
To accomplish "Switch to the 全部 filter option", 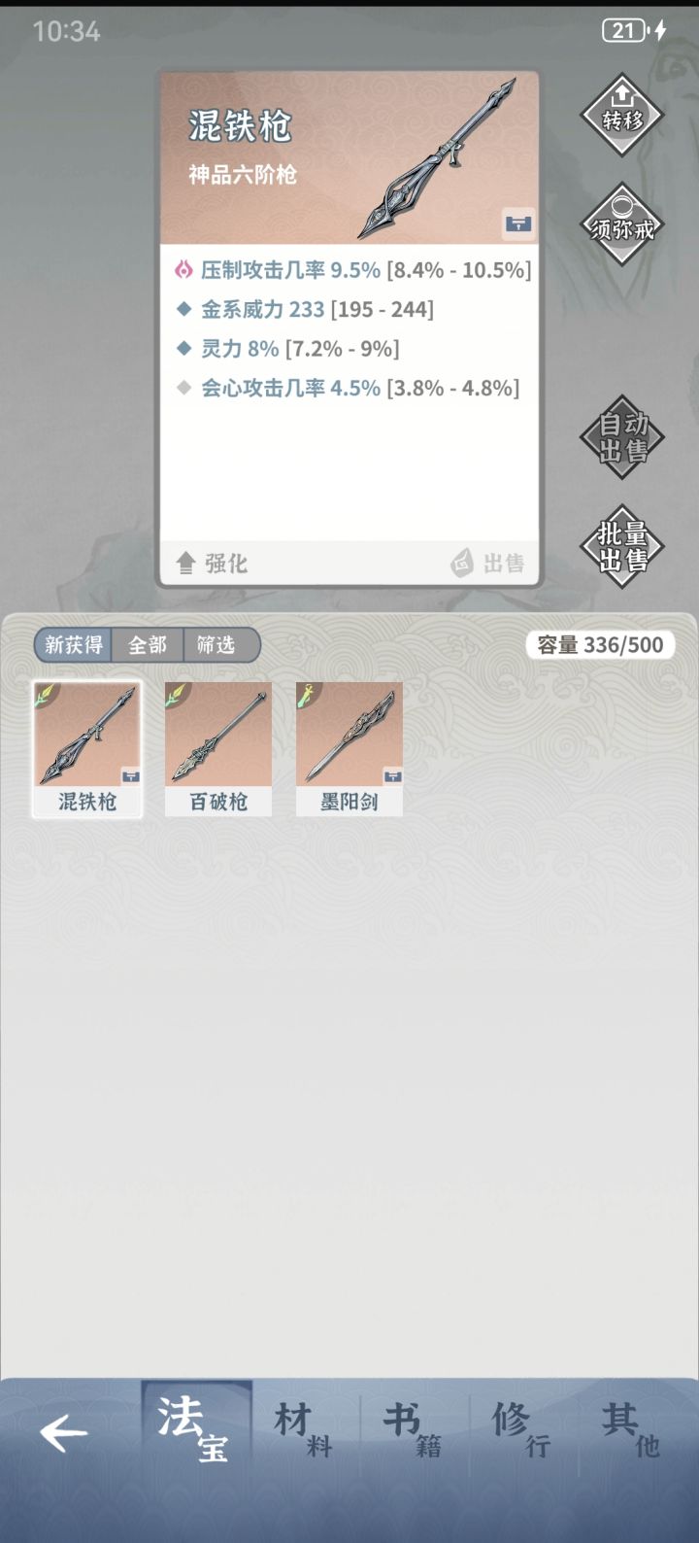I will tap(148, 645).
